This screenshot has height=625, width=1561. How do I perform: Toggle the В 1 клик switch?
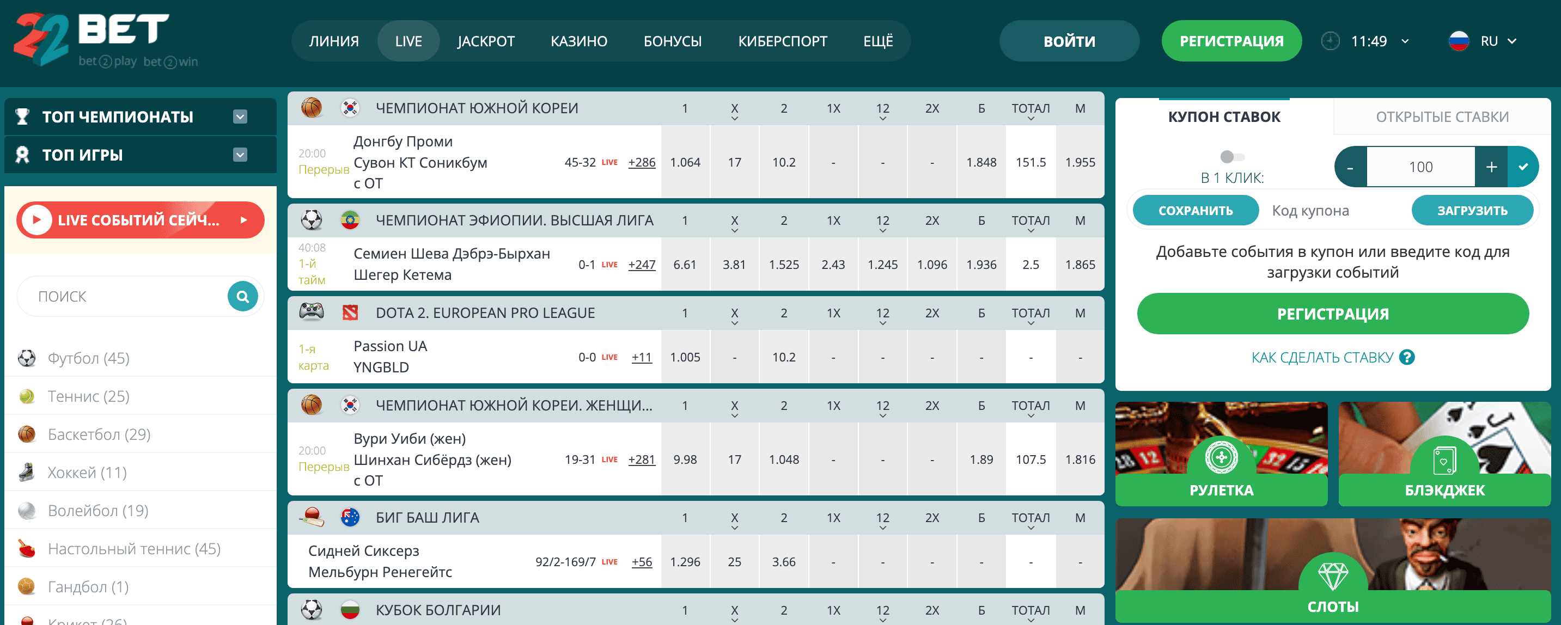point(1232,157)
